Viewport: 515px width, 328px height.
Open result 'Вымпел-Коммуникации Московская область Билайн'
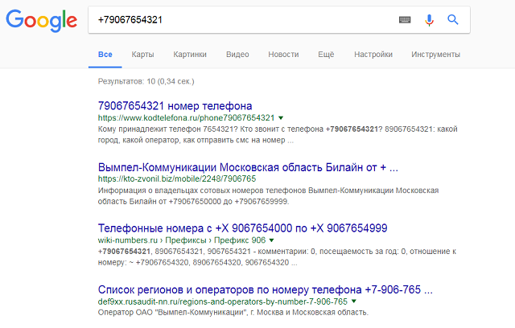click(248, 167)
